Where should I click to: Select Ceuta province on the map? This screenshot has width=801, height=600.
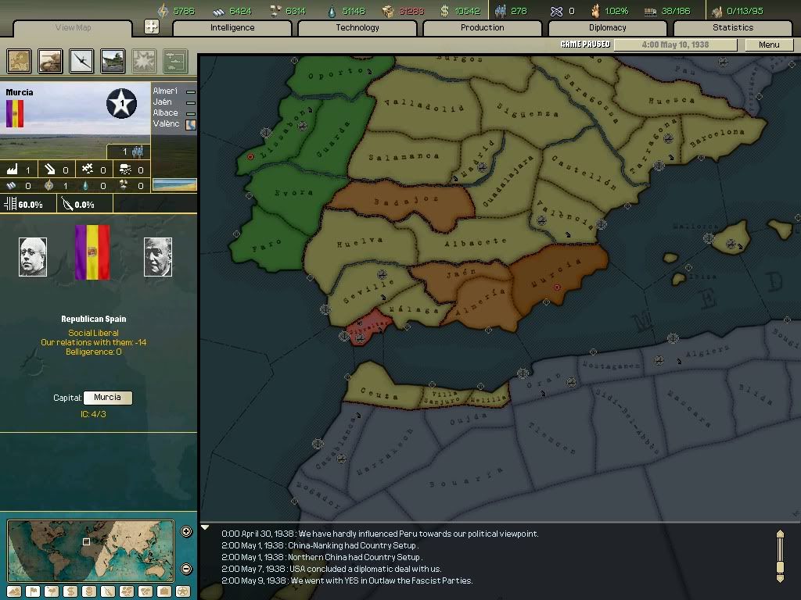click(379, 392)
